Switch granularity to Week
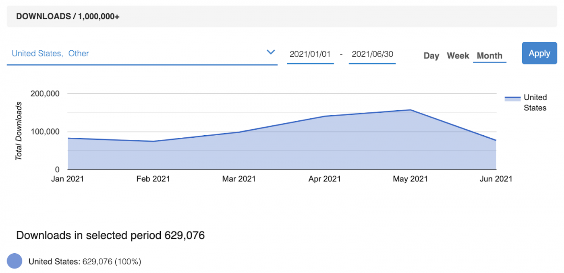564x273 pixels. tap(458, 56)
